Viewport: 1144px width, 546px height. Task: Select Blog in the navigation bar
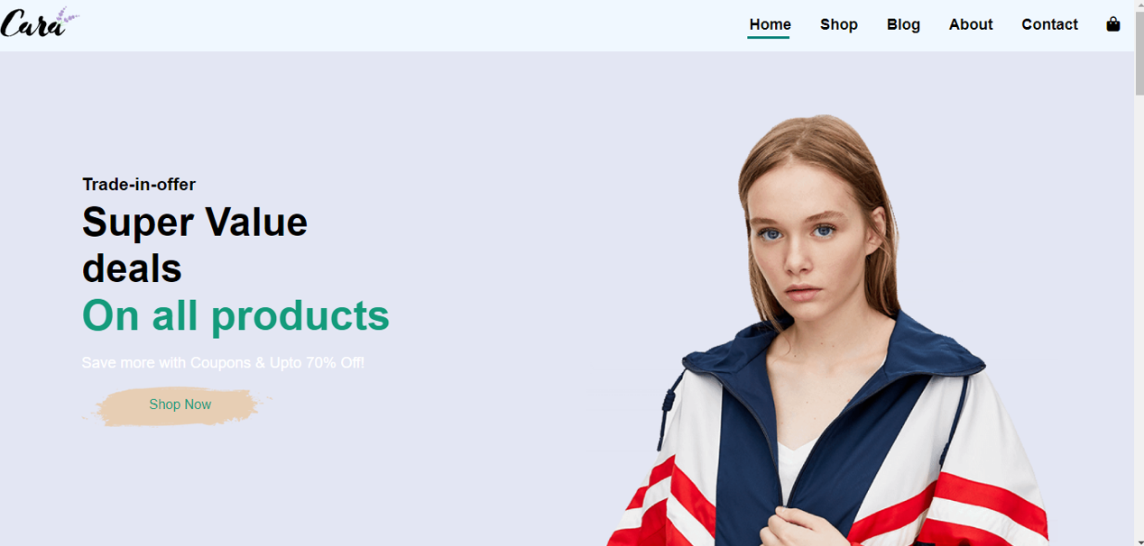pyautogui.click(x=903, y=24)
